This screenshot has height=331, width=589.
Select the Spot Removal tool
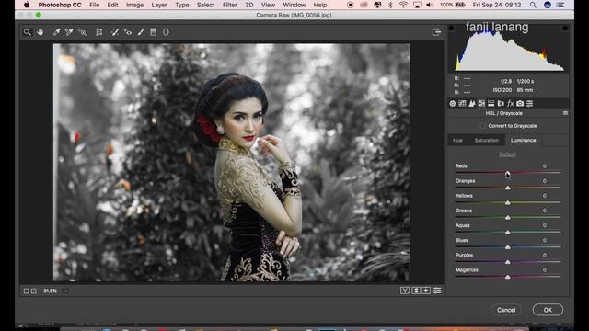coord(115,32)
